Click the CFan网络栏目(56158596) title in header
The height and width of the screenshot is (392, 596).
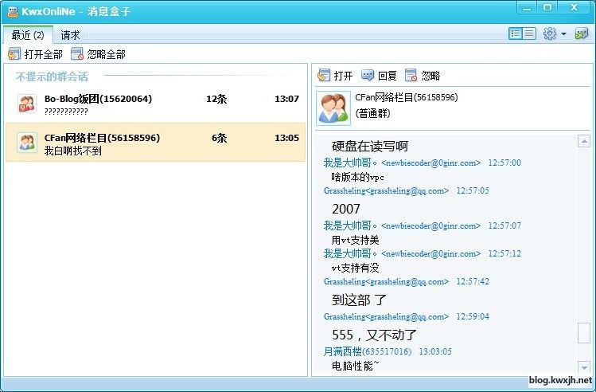[407, 97]
